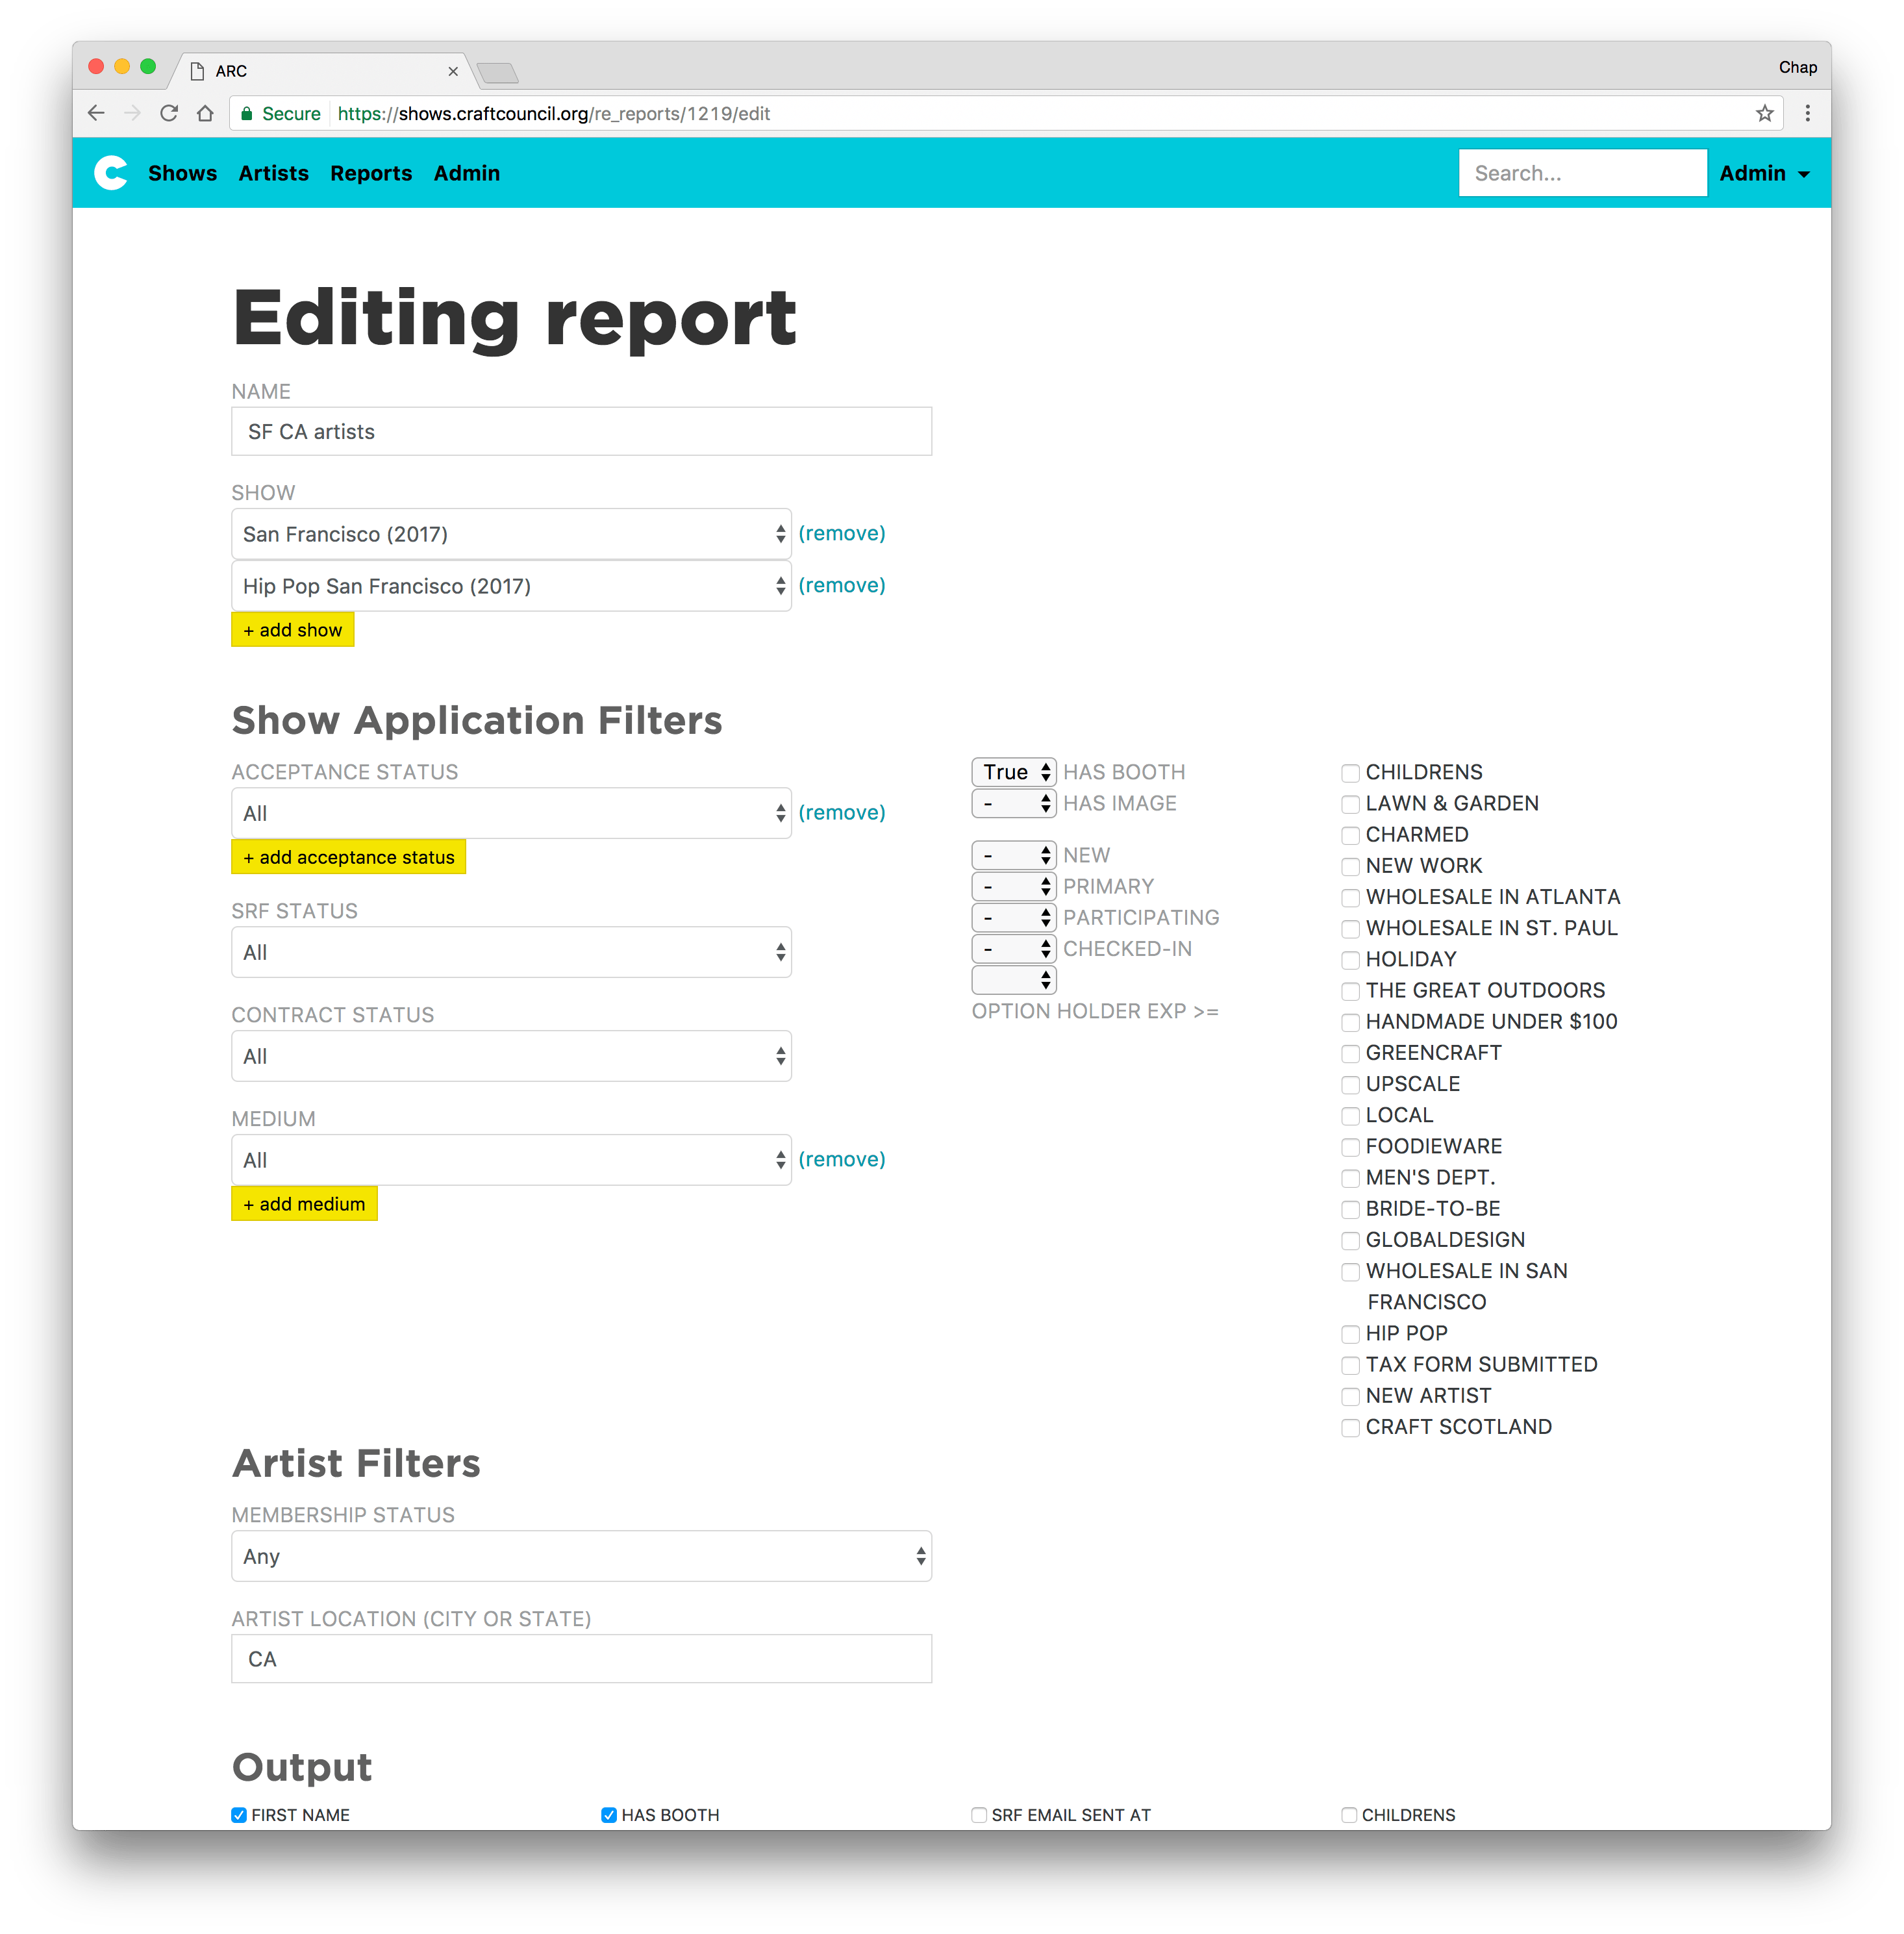Open the Medium dropdown

coord(511,1160)
